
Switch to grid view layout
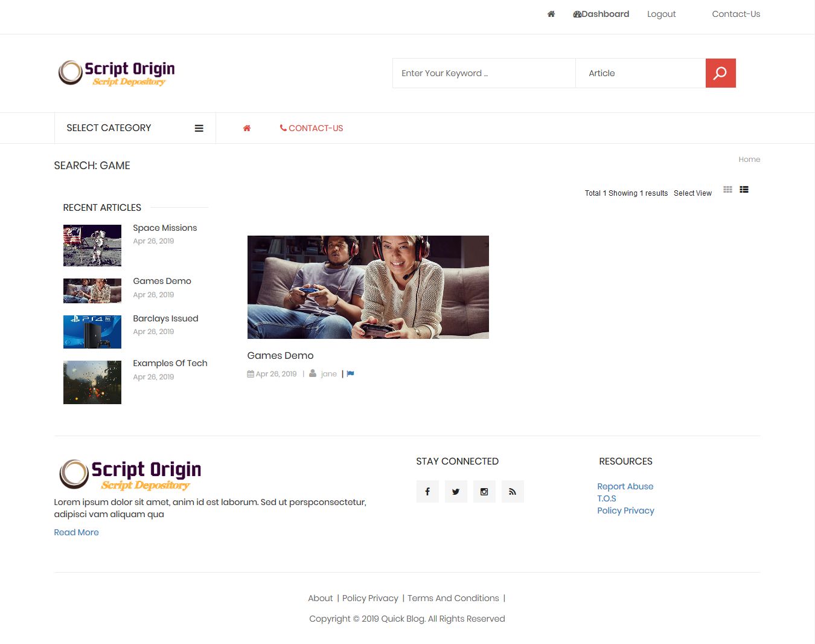click(x=727, y=190)
